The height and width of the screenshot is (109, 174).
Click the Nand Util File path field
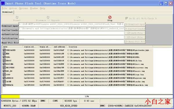[71, 42]
